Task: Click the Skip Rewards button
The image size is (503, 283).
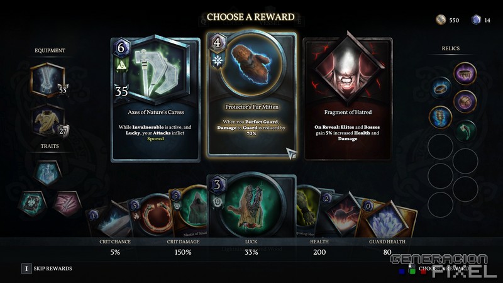Action: tap(47, 269)
